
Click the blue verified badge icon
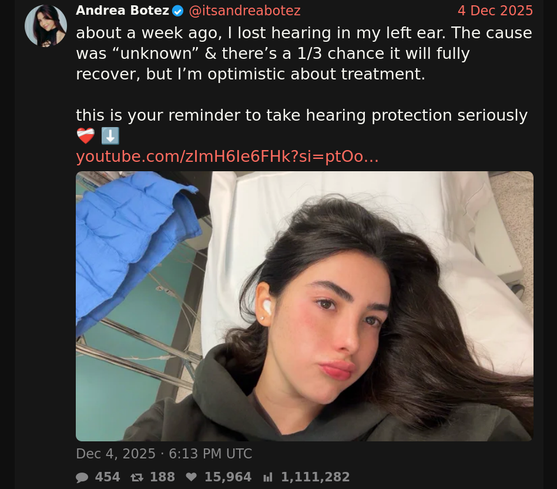point(177,11)
